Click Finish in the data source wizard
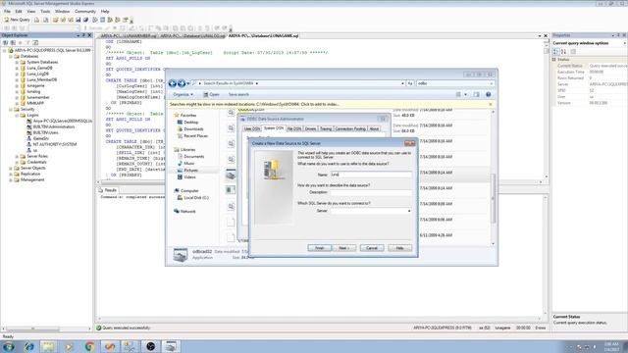 point(319,248)
